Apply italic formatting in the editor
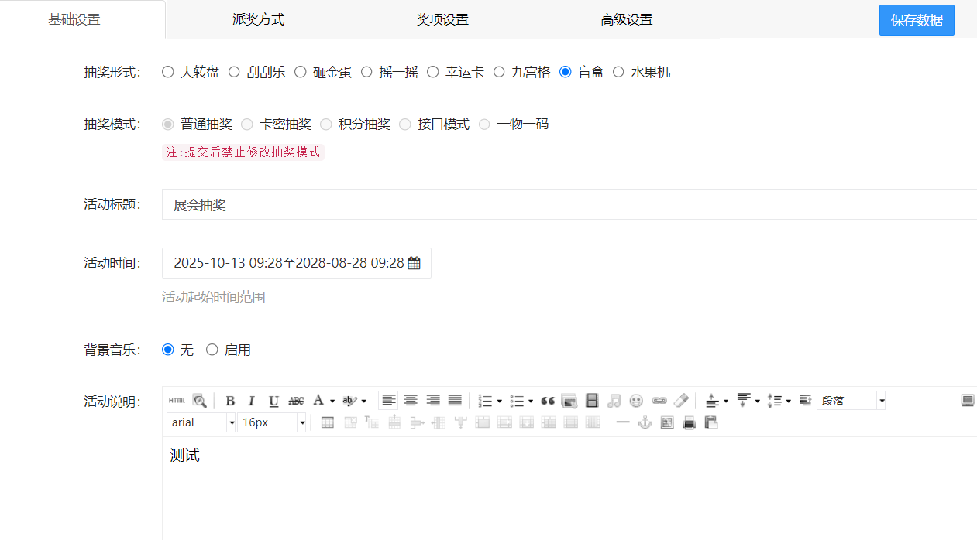The height and width of the screenshot is (540, 977). pos(251,401)
